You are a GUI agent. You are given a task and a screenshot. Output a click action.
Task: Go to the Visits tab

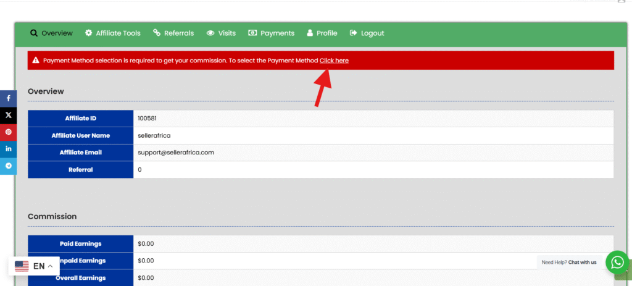click(x=221, y=33)
